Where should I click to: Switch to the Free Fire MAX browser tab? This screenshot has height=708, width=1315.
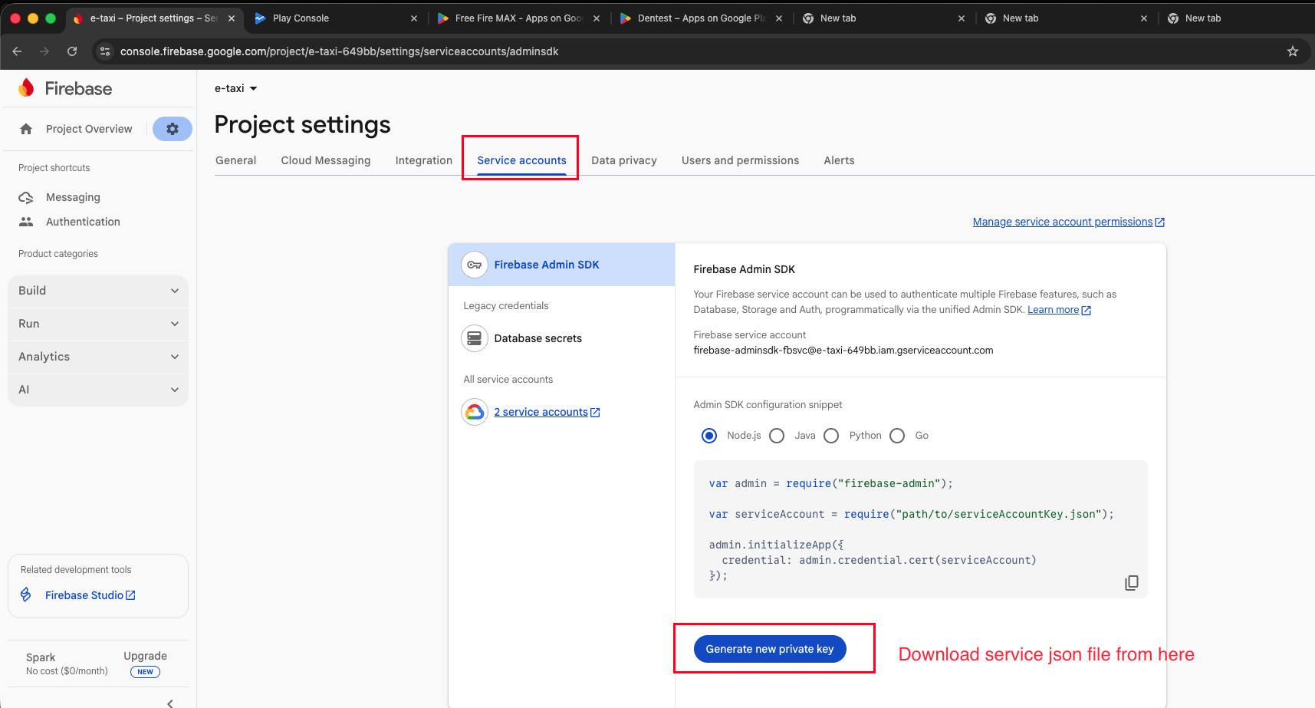coord(518,18)
